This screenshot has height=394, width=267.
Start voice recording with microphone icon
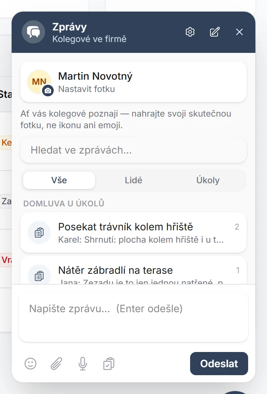[x=83, y=364]
